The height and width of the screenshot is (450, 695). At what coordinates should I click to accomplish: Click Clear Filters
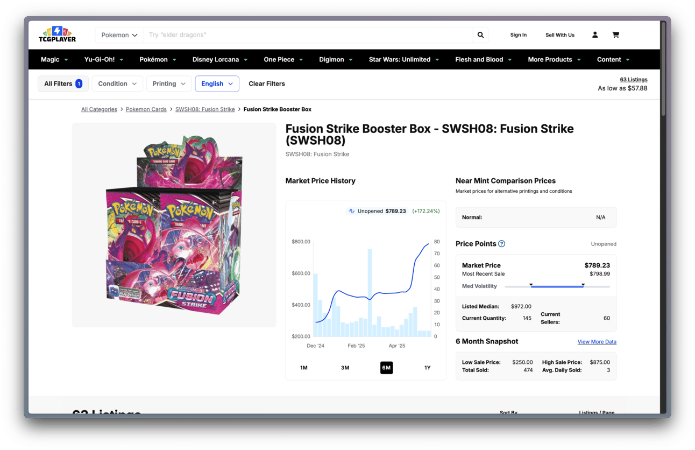click(267, 84)
